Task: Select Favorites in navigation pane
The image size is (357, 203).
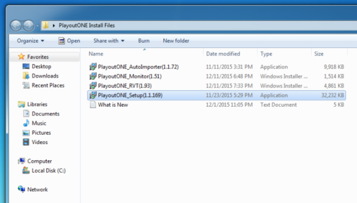Action: tap(38, 57)
